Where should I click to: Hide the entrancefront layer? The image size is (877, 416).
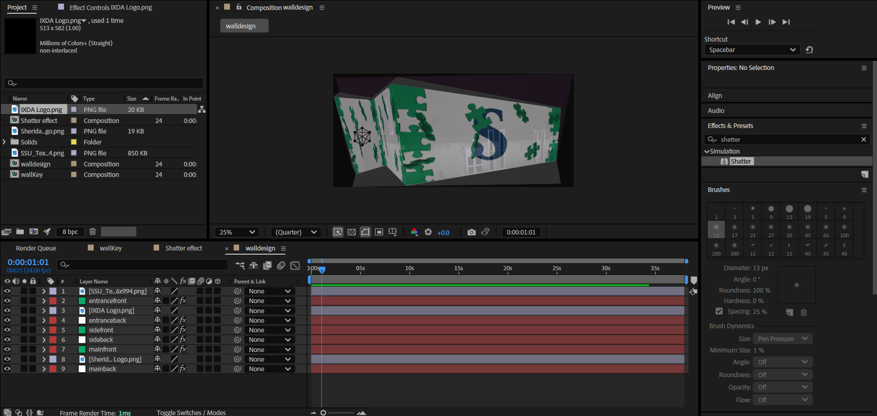click(7, 301)
